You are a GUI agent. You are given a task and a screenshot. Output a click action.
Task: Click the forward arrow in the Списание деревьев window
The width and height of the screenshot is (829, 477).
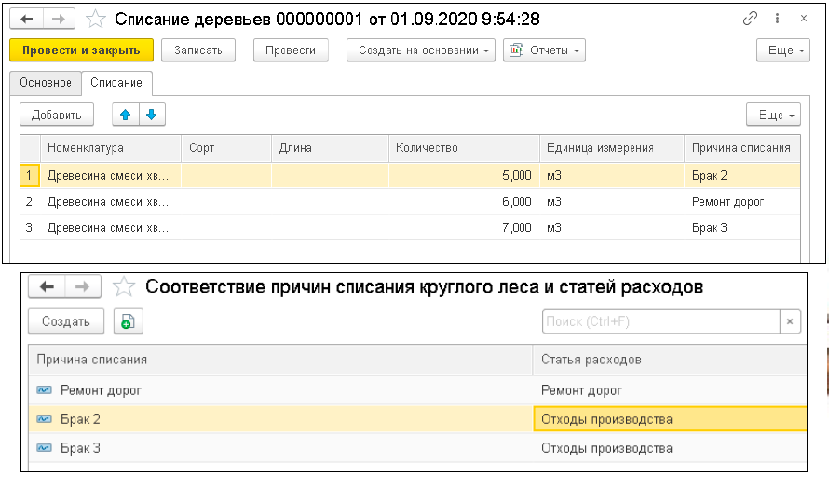click(x=59, y=19)
